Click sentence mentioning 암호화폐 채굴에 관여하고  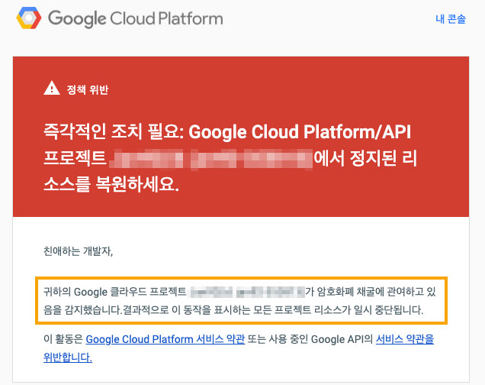(239, 292)
